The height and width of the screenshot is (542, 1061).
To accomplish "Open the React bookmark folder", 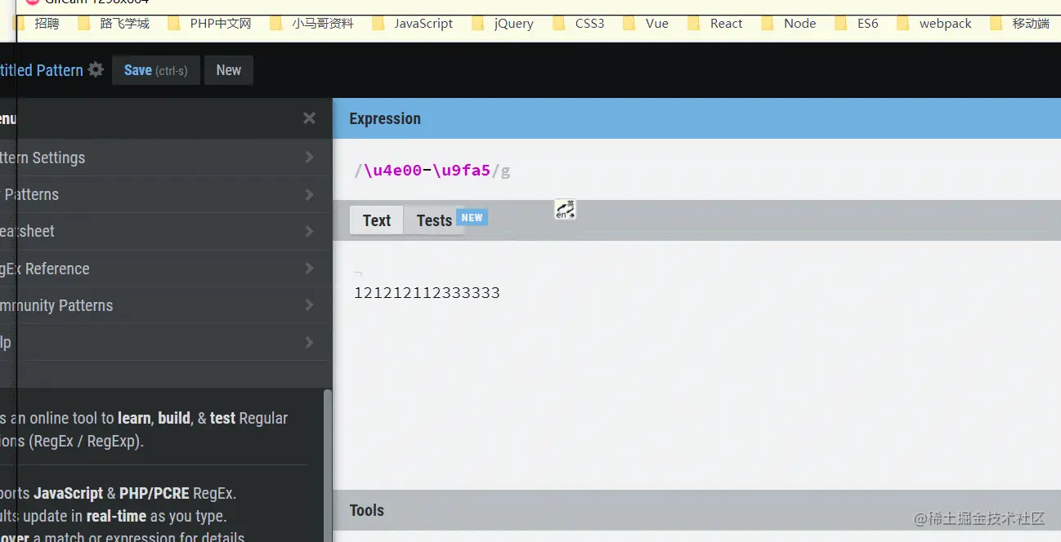I will (x=715, y=24).
